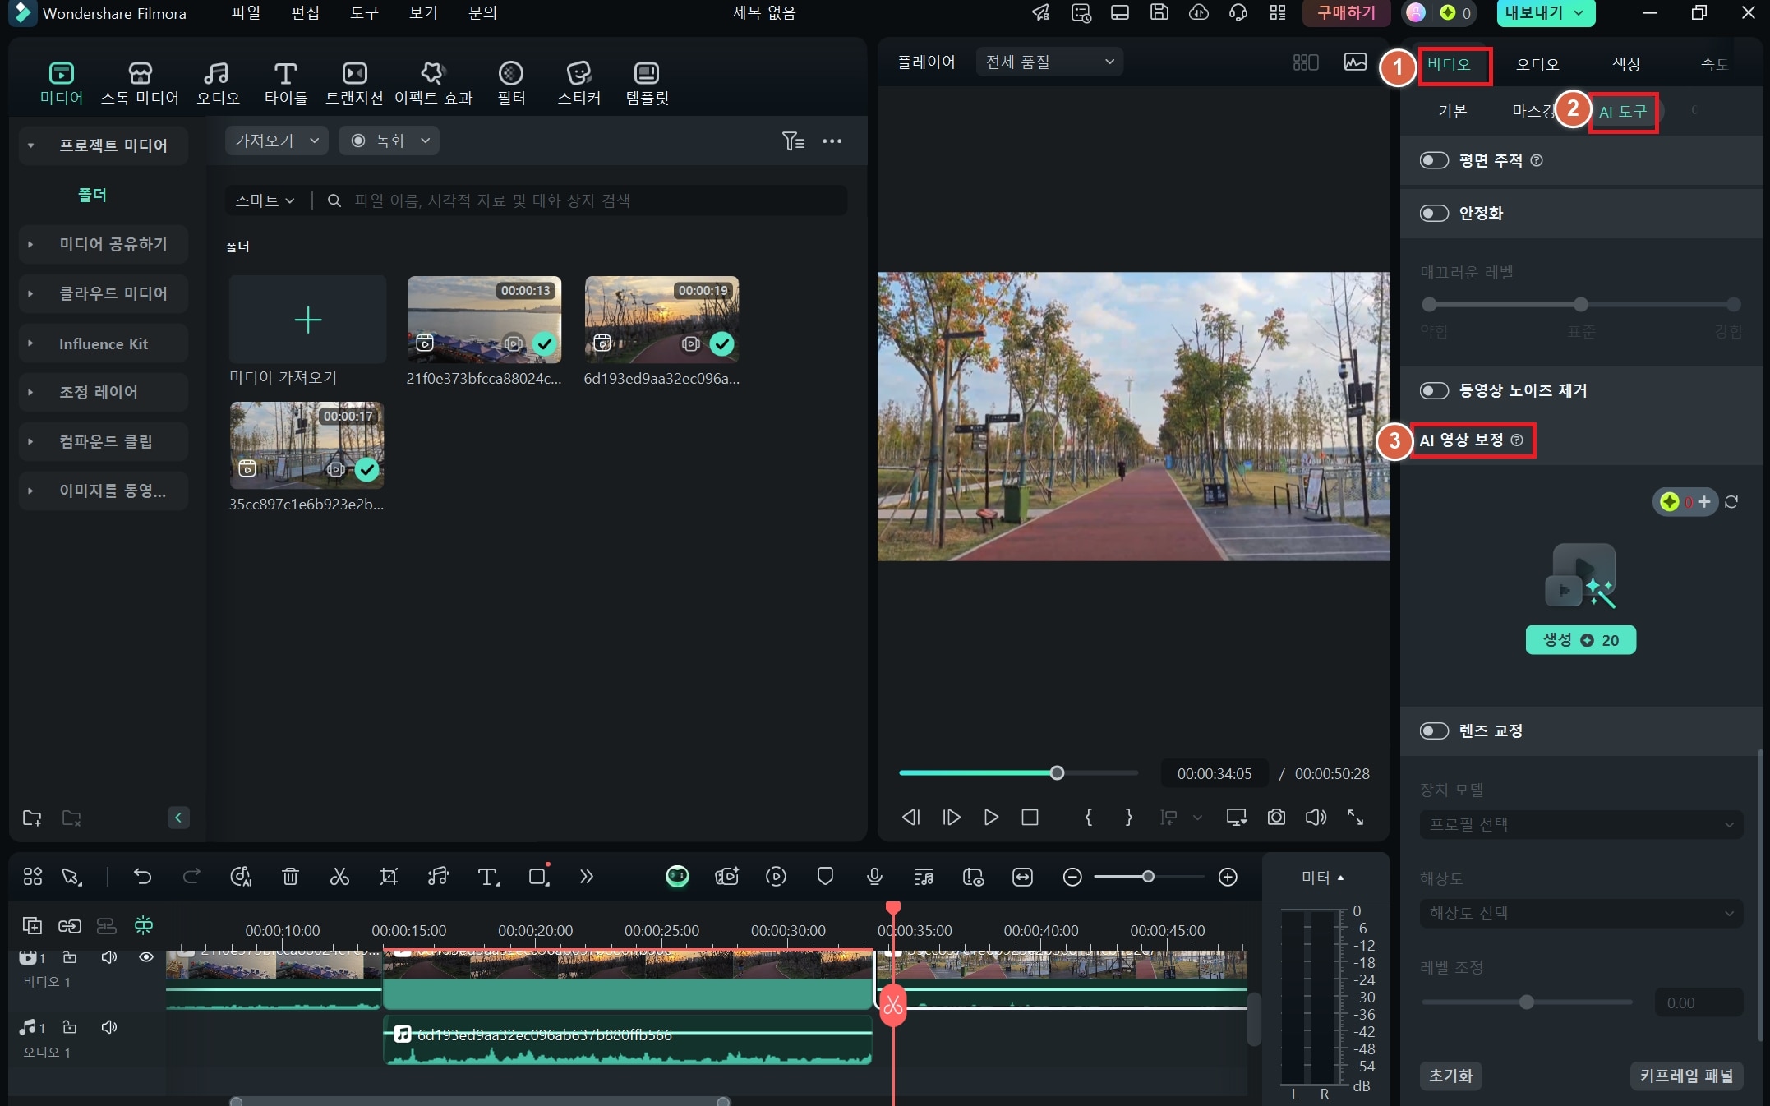
Task: Mute the 비디오 1 track speaker
Action: [108, 957]
